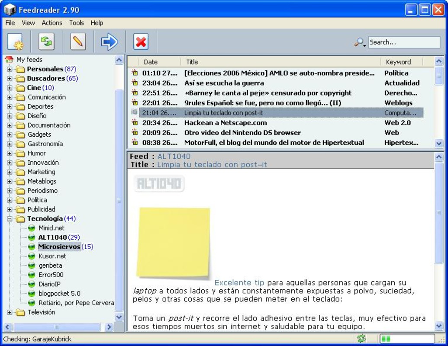Image resolution: width=448 pixels, height=346 pixels.
Task: Click unread icon of Elecciones 2006 México article
Action: coord(134,73)
